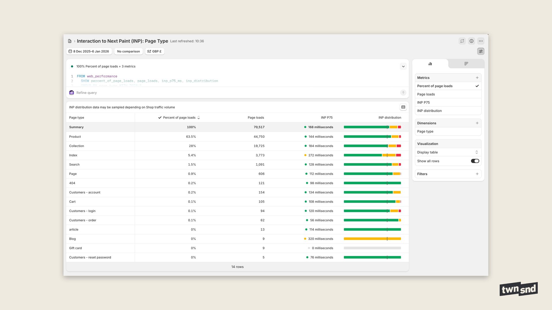Disable the Show all rows toggle
Image resolution: width=552 pixels, height=310 pixels.
tap(475, 161)
